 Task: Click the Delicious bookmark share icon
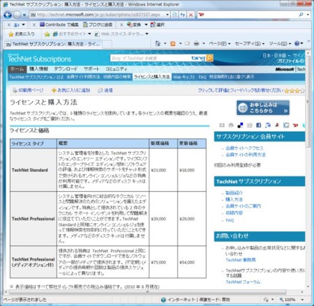pyautogui.click(x=240, y=125)
